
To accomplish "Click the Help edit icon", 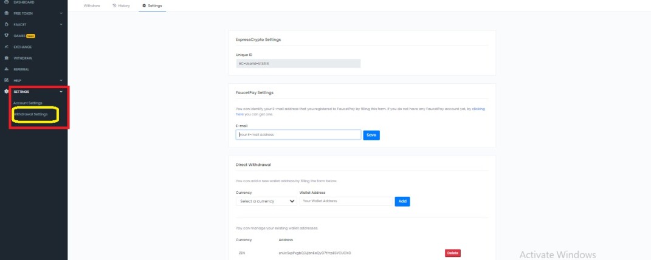I will [6, 80].
